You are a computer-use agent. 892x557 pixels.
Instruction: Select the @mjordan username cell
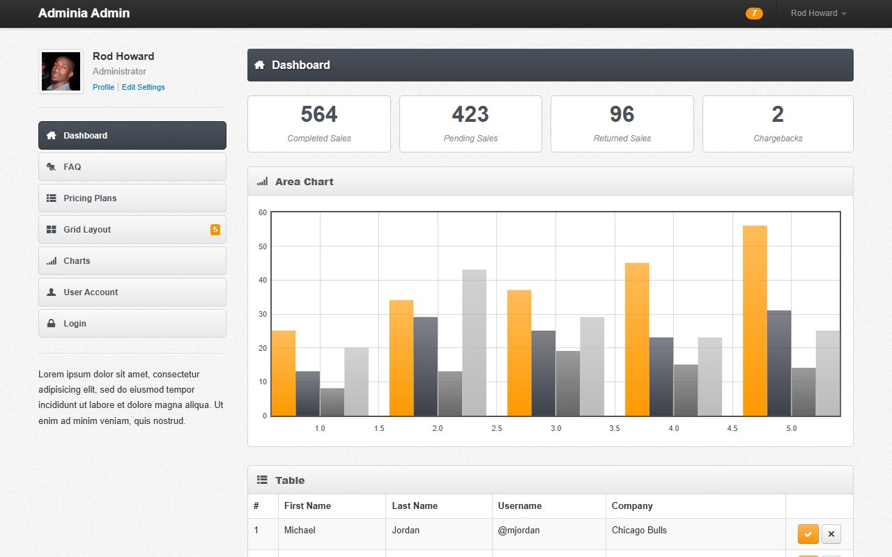coord(549,534)
